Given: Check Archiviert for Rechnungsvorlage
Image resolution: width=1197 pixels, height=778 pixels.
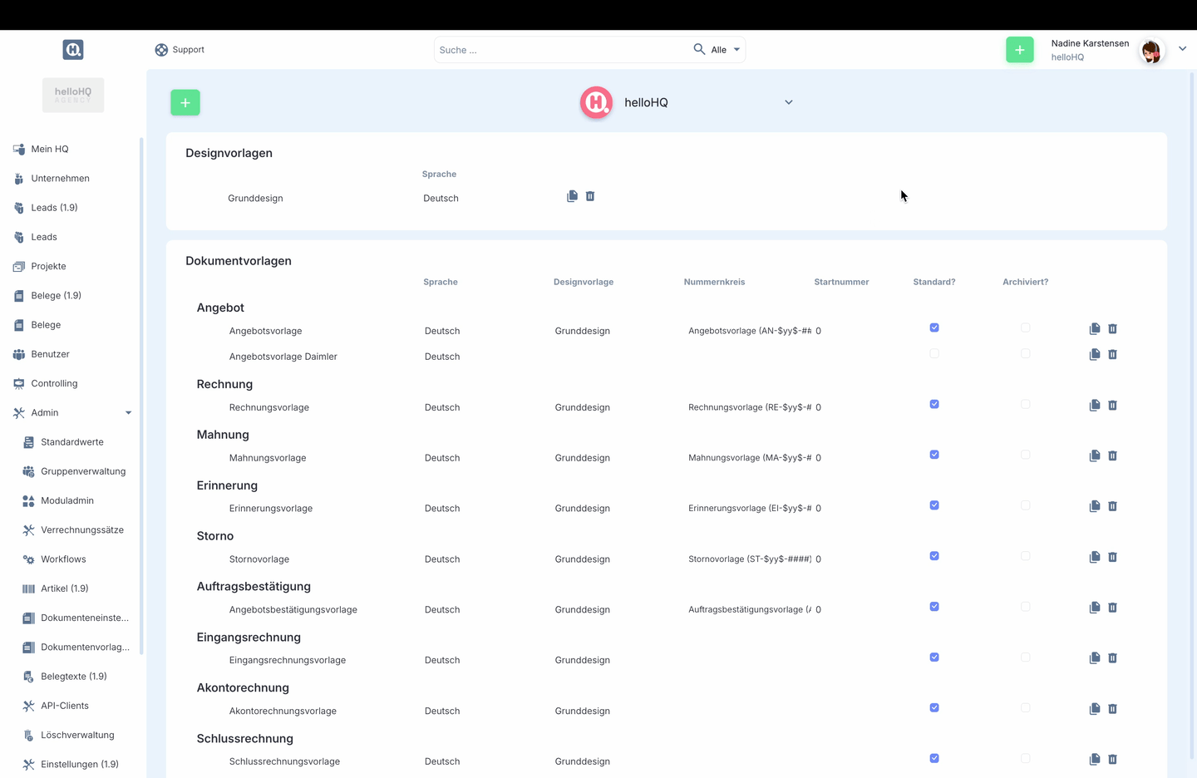Looking at the screenshot, I should pyautogui.click(x=1025, y=405).
